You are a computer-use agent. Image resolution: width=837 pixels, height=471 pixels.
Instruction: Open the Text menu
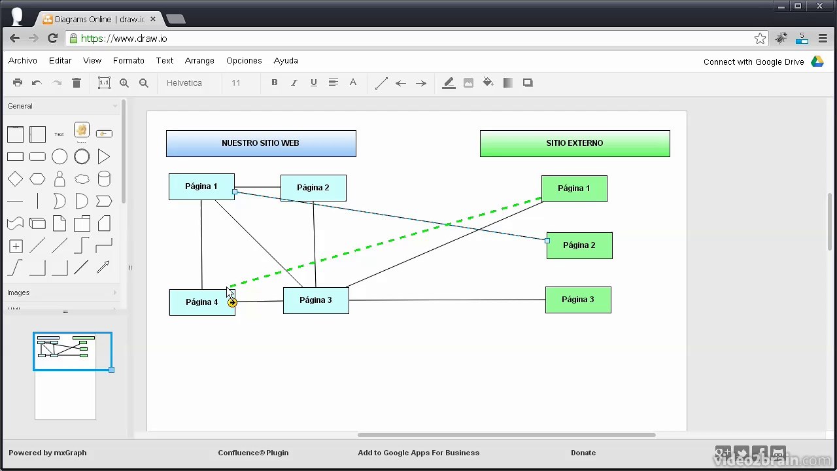165,61
